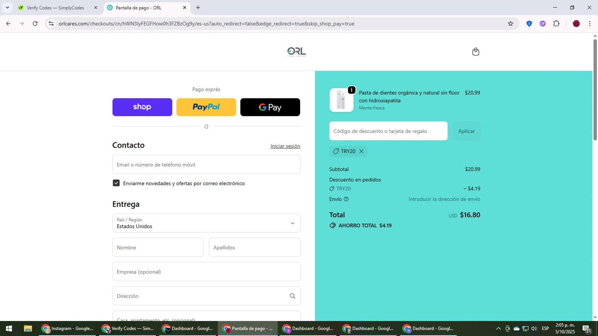
Task: Click the page vertical scrollbar thumb
Action: point(595,89)
